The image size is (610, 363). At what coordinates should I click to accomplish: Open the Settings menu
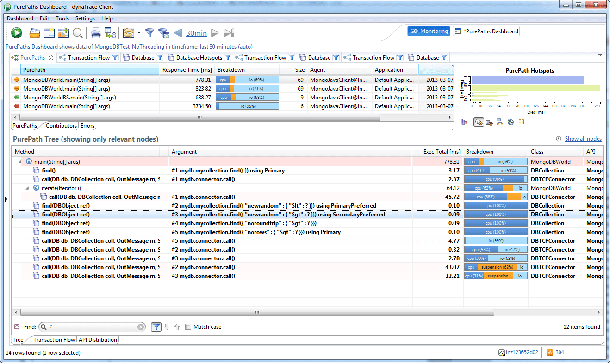pyautogui.click(x=85, y=18)
